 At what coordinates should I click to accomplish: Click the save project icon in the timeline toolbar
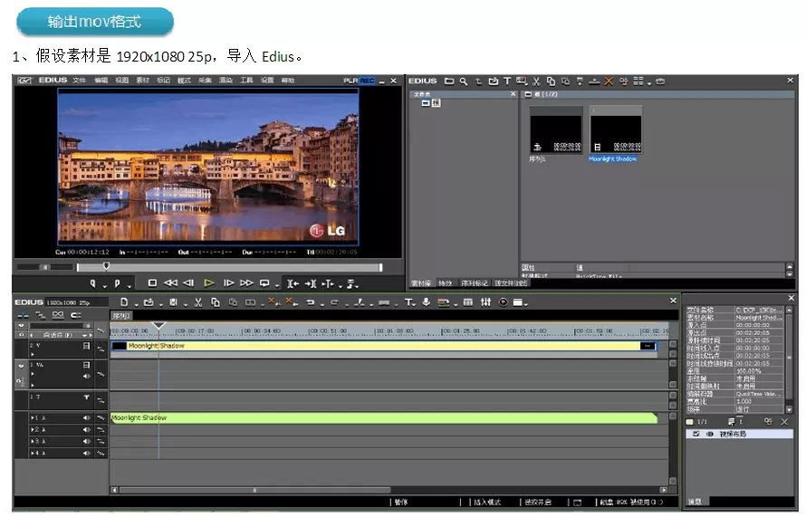tap(174, 302)
